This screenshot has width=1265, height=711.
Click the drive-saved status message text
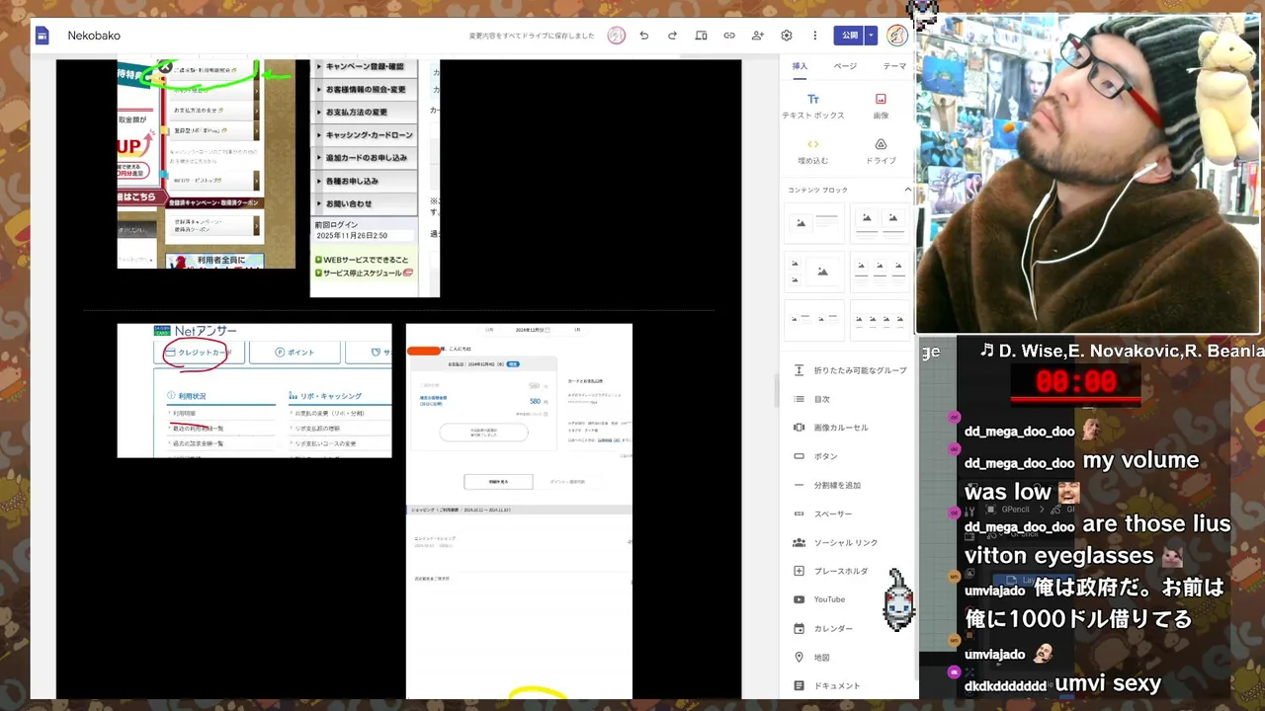532,36
